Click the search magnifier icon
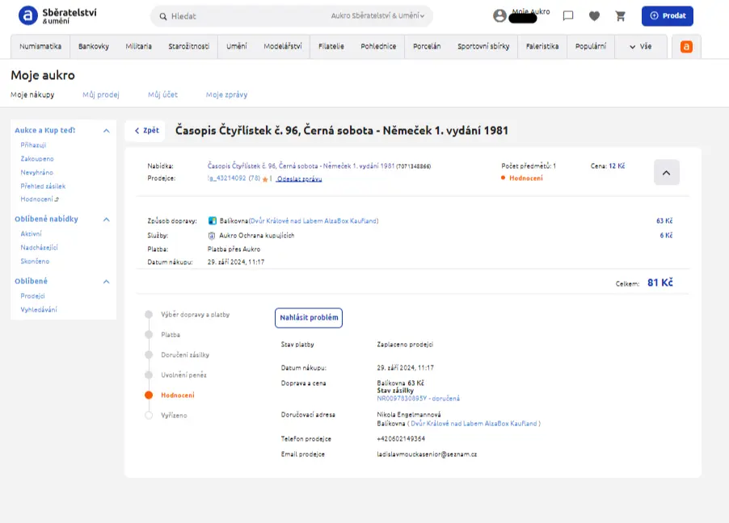The height and width of the screenshot is (523, 729). (163, 17)
